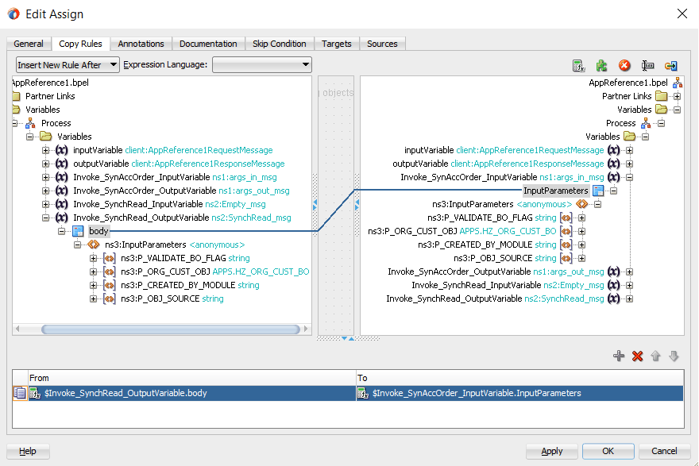Click target ns3:InputParameters element icon

pos(582,204)
